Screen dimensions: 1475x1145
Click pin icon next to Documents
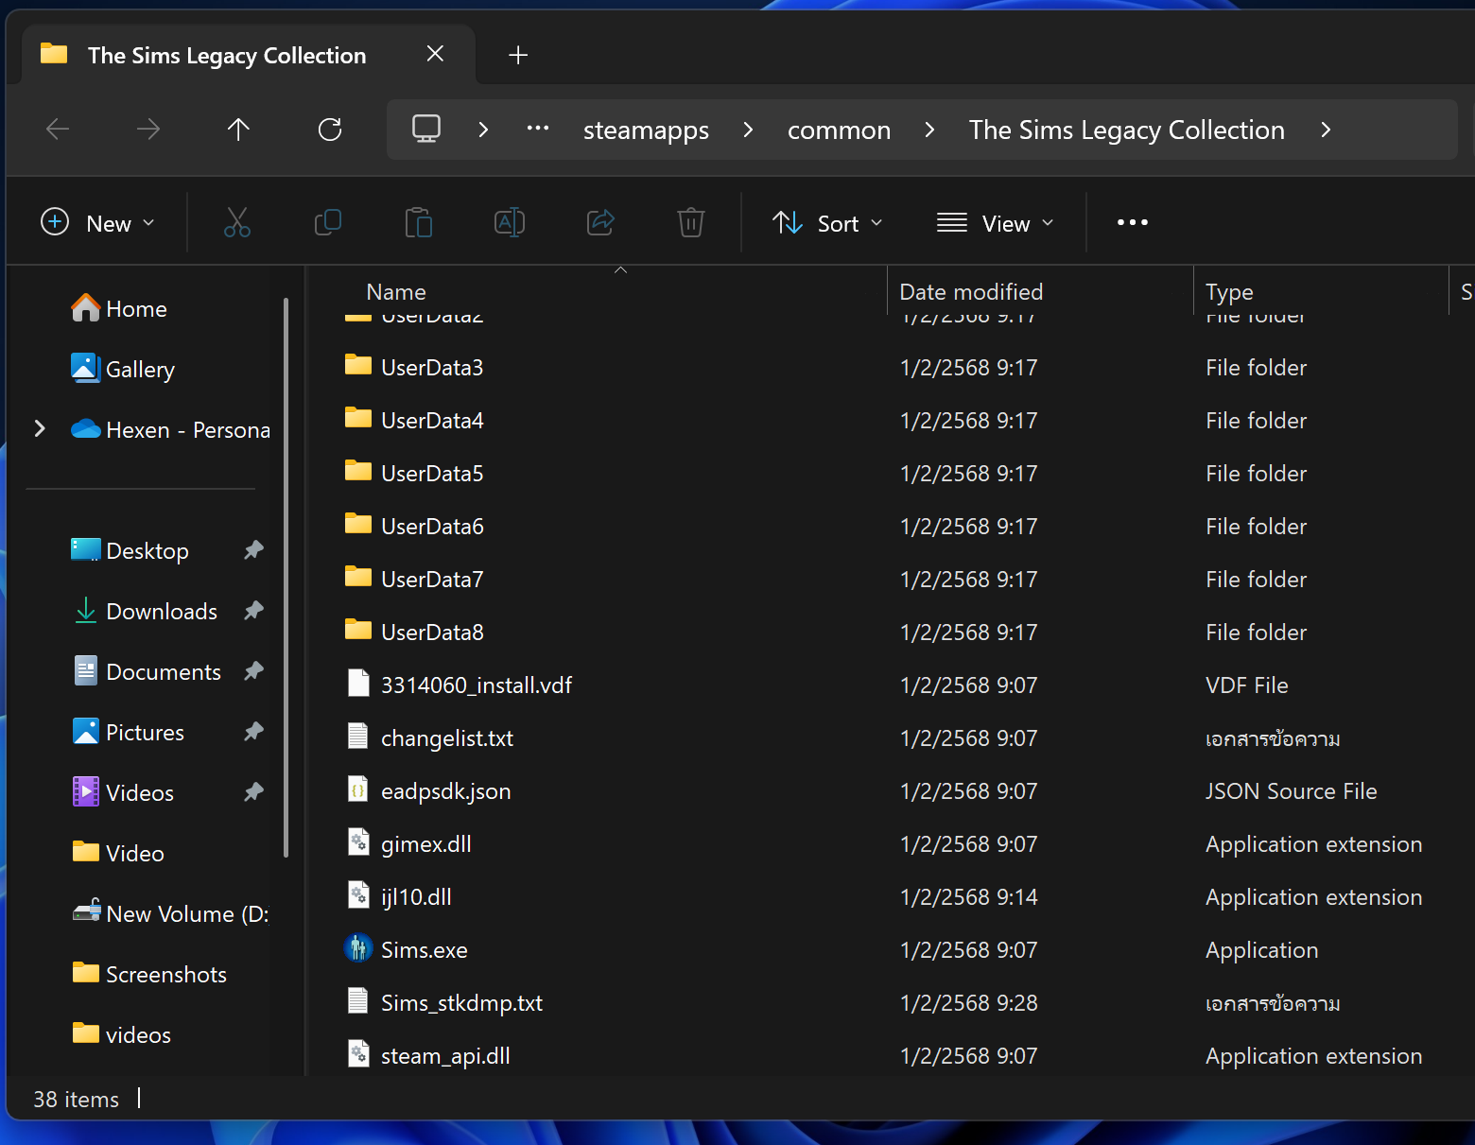pyautogui.click(x=253, y=671)
